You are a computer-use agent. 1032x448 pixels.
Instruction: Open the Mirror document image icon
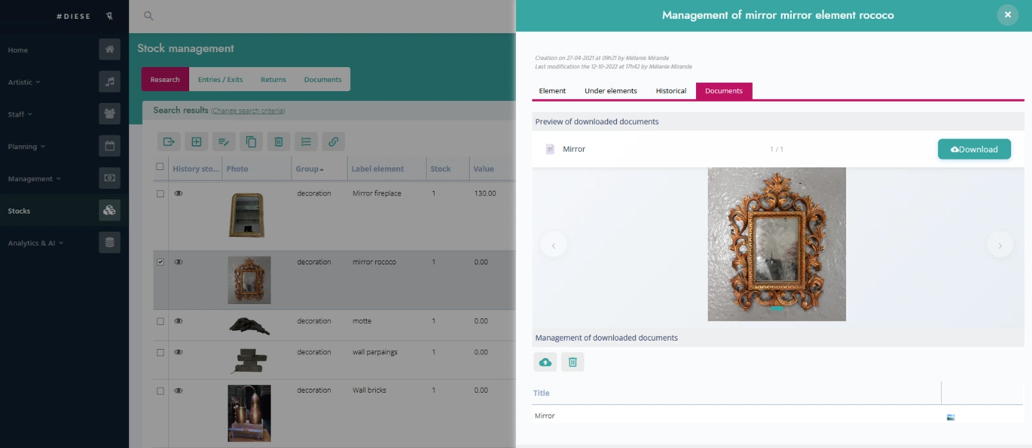point(950,417)
